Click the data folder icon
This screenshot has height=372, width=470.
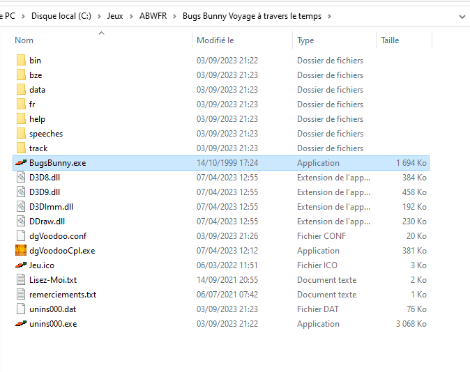point(21,90)
